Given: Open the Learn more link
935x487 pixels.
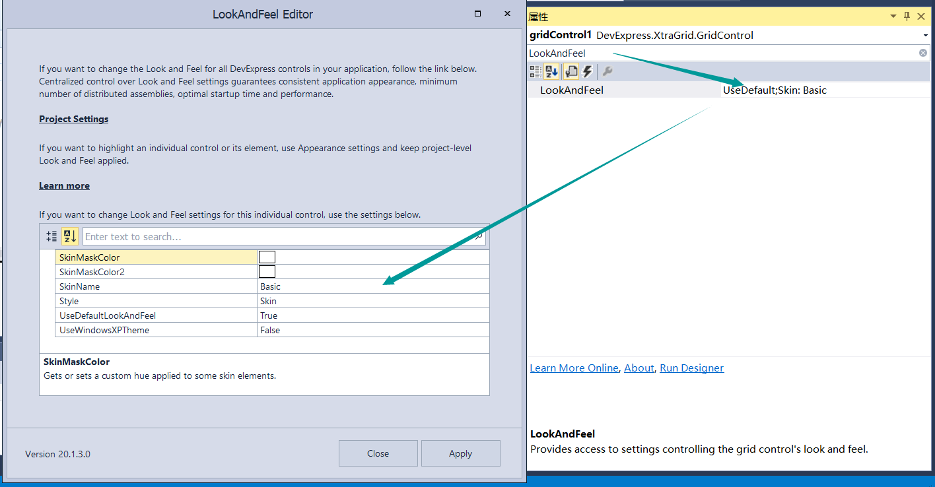Looking at the screenshot, I should click(64, 185).
